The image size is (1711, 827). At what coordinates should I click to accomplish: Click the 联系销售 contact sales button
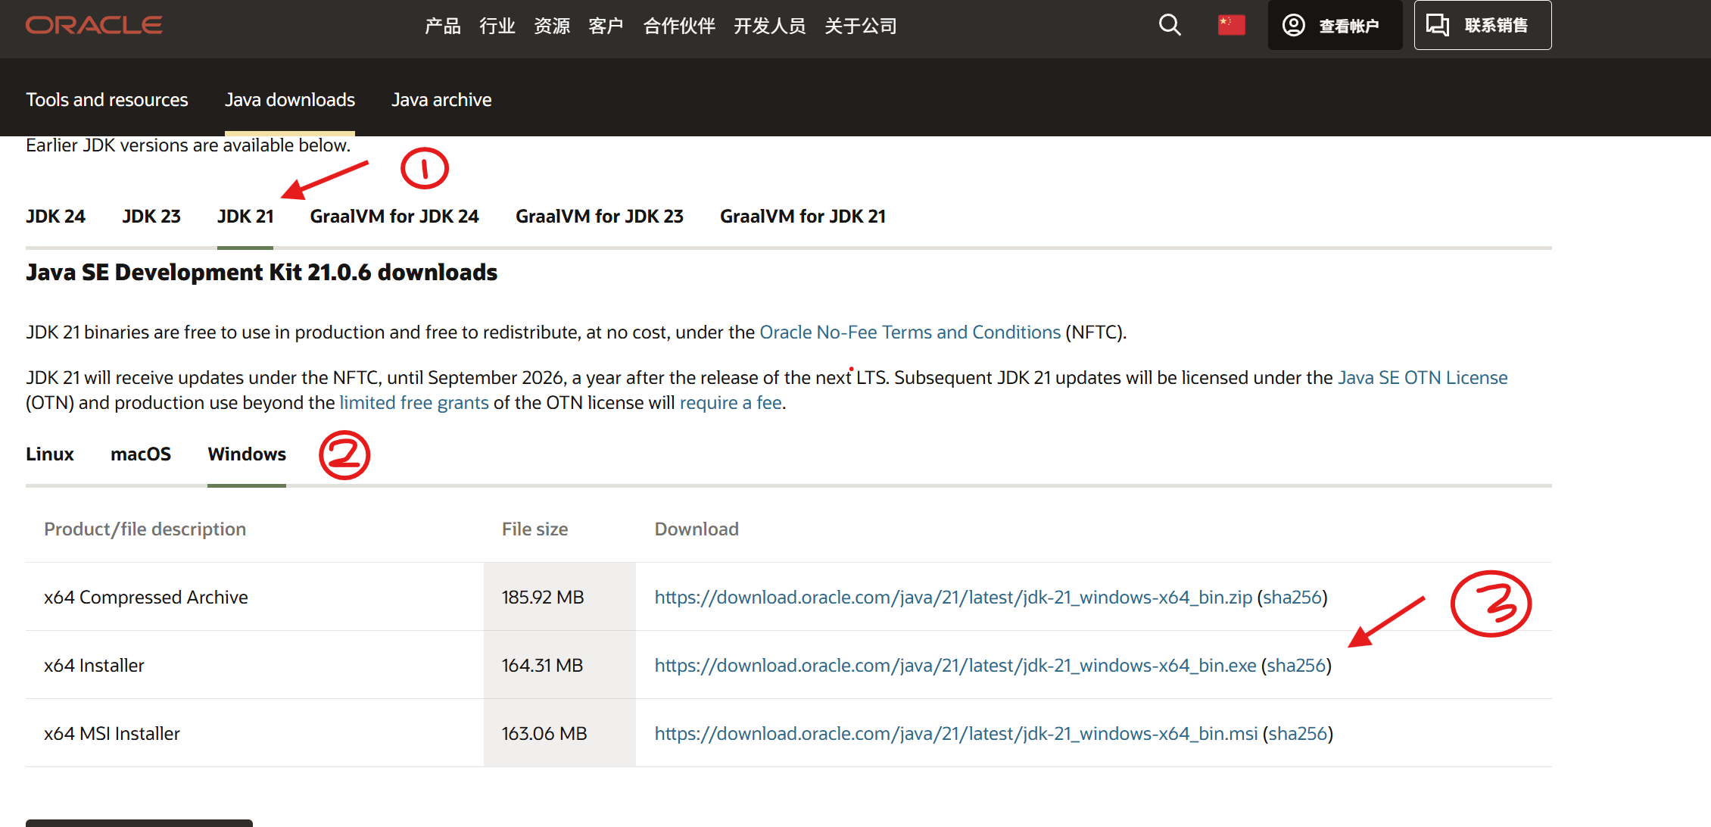1482,25
